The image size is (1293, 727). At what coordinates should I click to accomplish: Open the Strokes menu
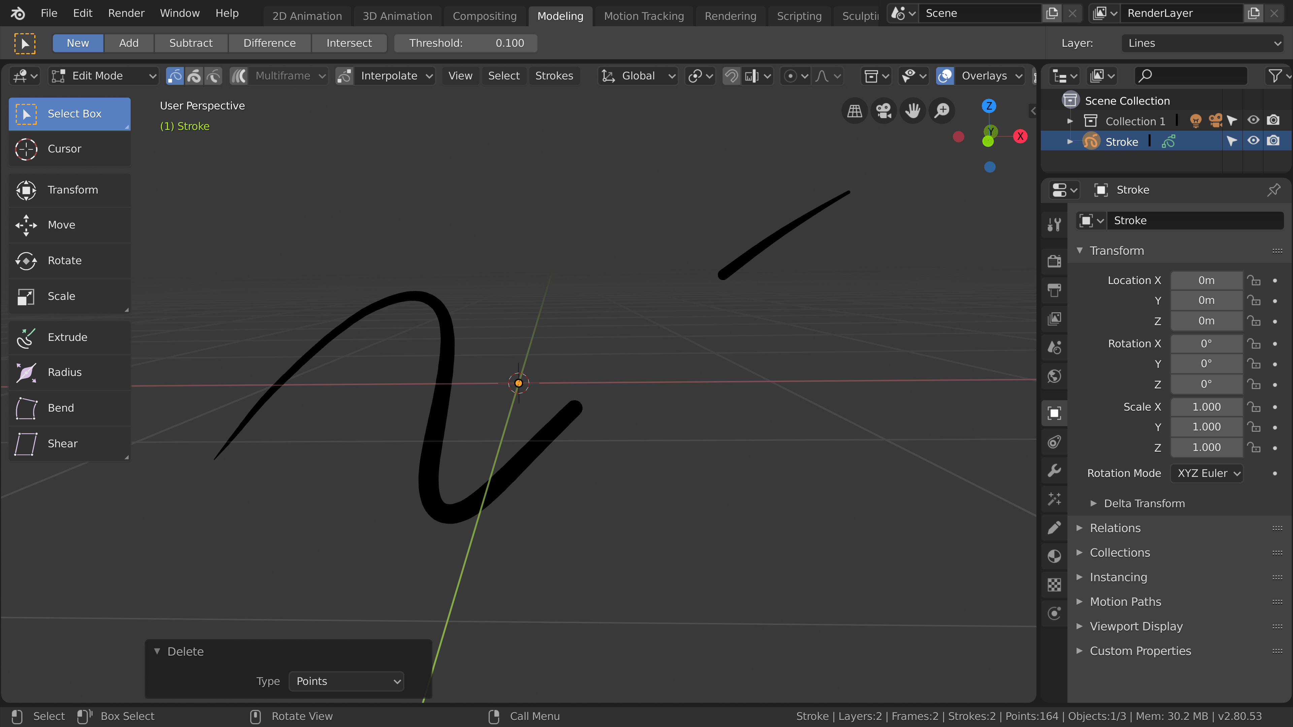click(554, 76)
